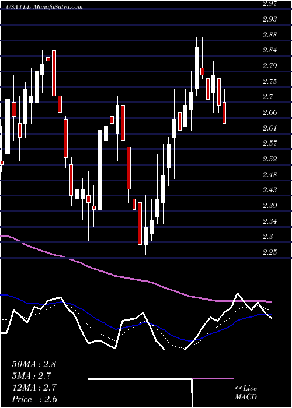Click the tall white candle with the highest wick
Screen dimensions: 292x408
[x=100, y=170]
